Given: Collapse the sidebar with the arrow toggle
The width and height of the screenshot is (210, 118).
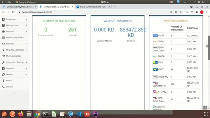Looking at the screenshot, I should (x=14, y=92).
